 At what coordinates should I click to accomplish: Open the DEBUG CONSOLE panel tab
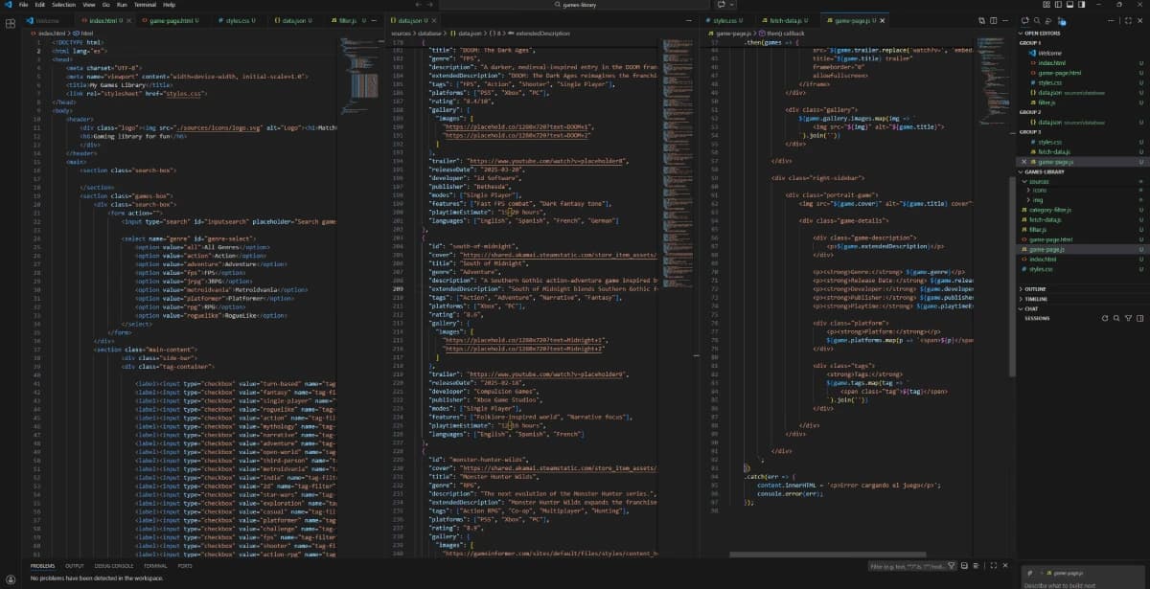(x=114, y=566)
